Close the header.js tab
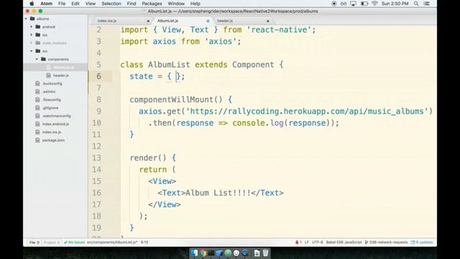The height and width of the screenshot is (259, 460). [268, 21]
